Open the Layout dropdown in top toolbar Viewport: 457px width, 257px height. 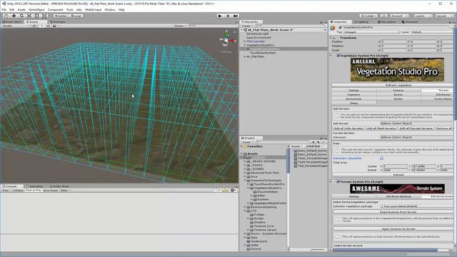coord(444,16)
